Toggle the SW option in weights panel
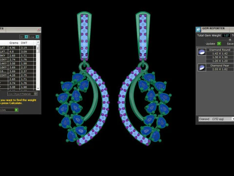Viewport: 234px width, 176px height. click(24, 37)
